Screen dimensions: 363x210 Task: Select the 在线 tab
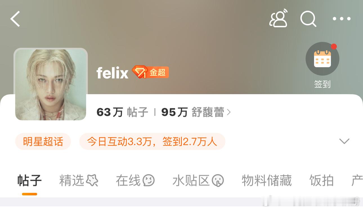tap(128, 180)
